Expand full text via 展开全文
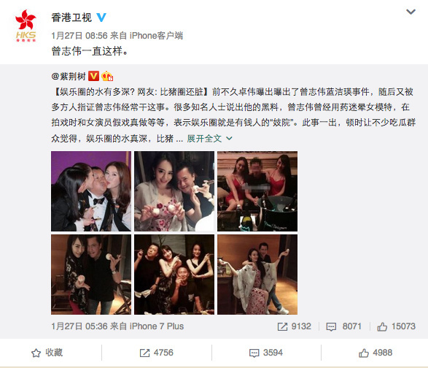Screen dimensions: 428x368 pos(210,138)
